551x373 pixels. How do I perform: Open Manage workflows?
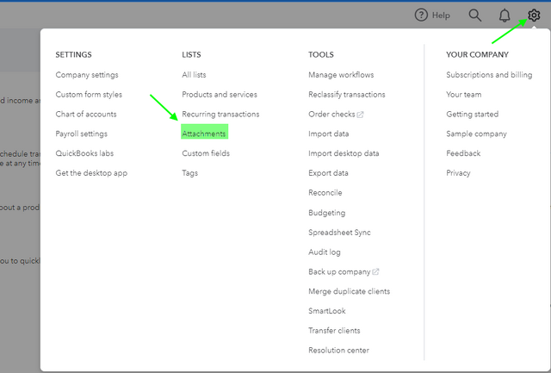(x=341, y=75)
